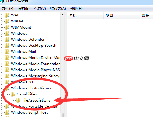Expand the Windows Messaging Subsy key
Image resolution: width=153 pixels, height=117 pixels.
click(2, 76)
